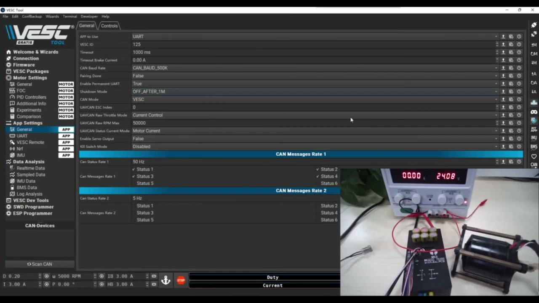
Task: Open VESC Remote app settings
Action: (x=30, y=142)
